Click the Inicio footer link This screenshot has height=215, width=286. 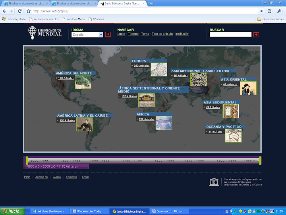pos(27,177)
